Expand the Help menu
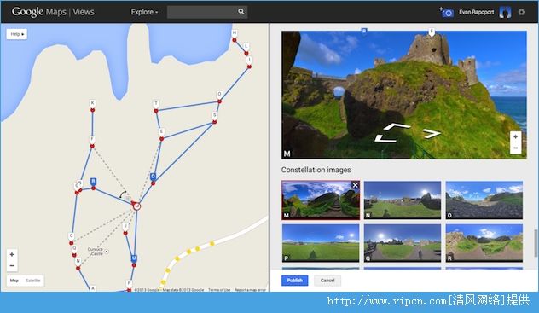539x313 pixels. (17, 34)
